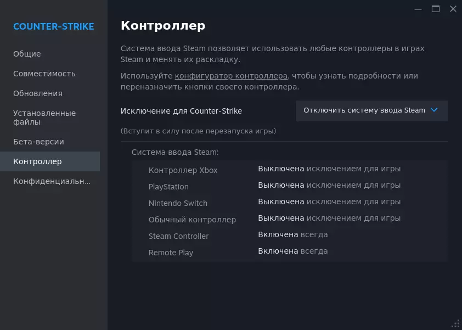Maximize the game properties window
Viewport: 462px width, 330px height.
click(436, 9)
